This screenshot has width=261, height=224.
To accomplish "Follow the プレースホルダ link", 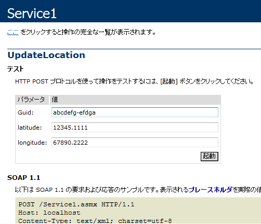I will [x=210, y=190].
